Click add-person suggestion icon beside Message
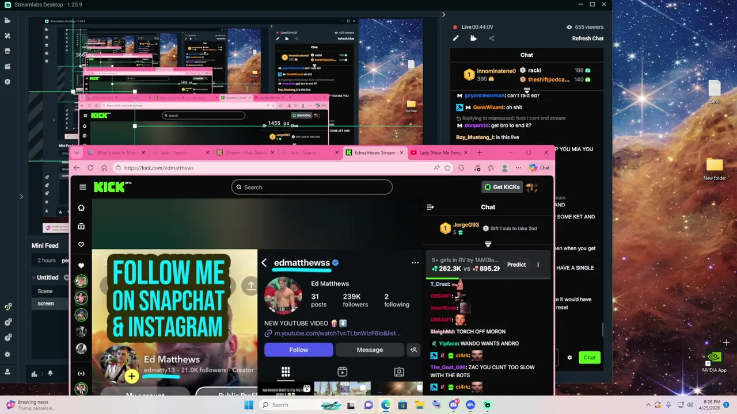 (413, 350)
